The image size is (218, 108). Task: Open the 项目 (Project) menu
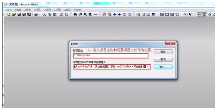point(37,10)
